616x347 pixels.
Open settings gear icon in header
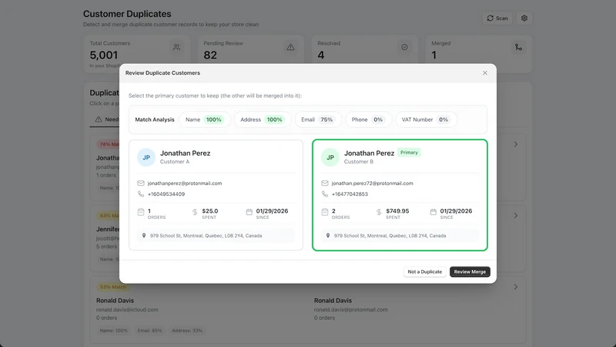[524, 18]
